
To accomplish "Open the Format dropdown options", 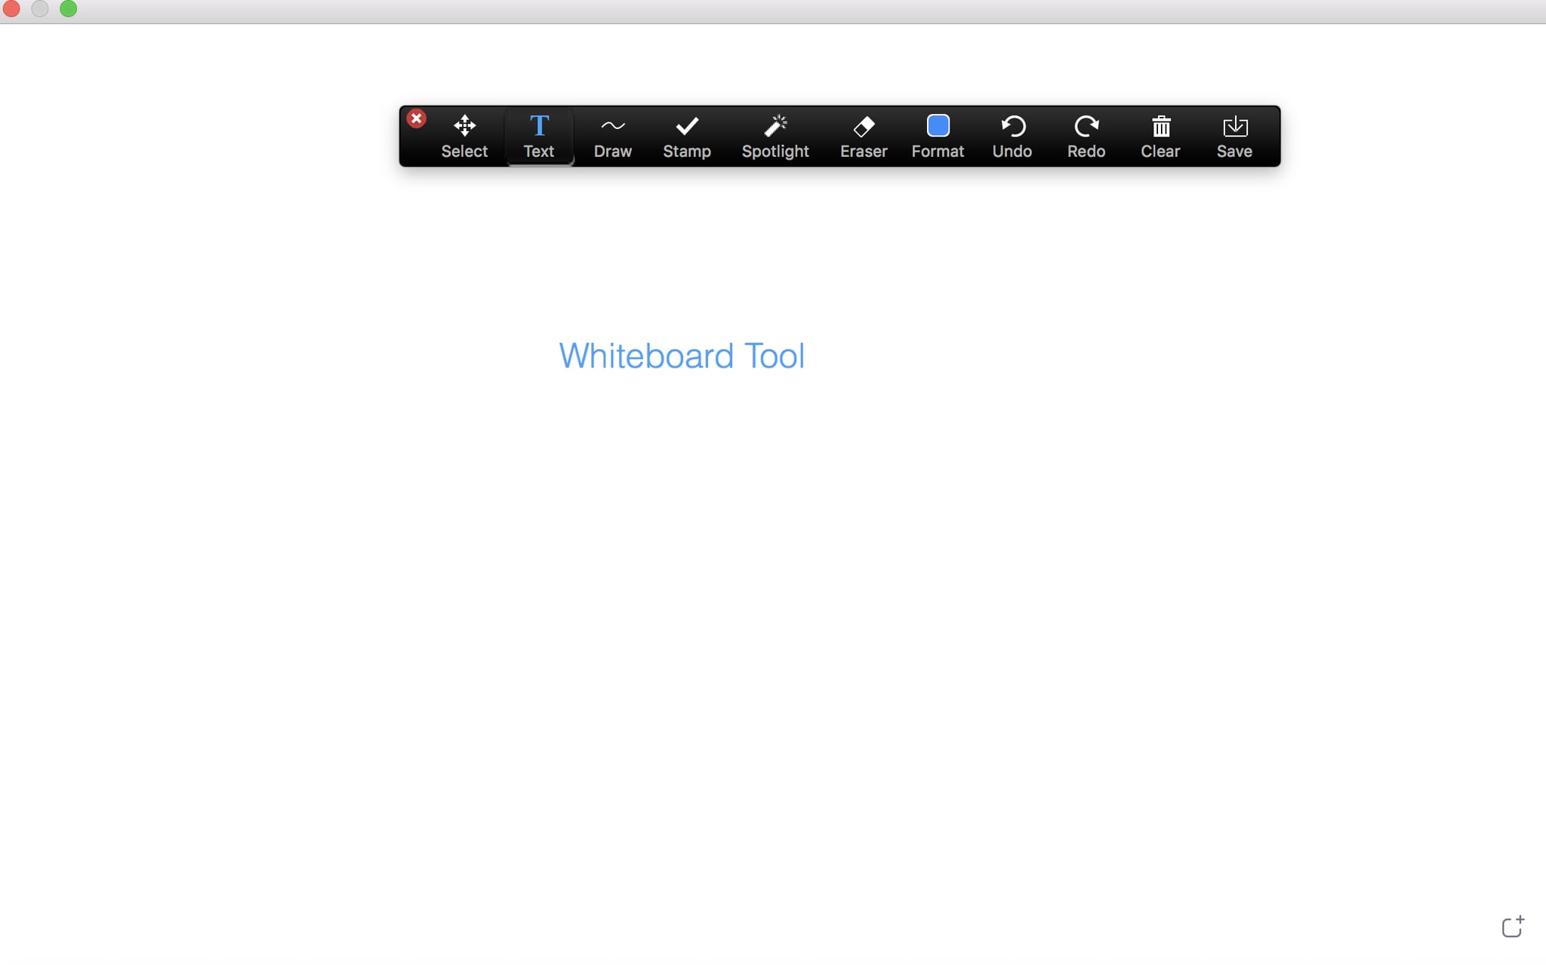I will (x=938, y=134).
